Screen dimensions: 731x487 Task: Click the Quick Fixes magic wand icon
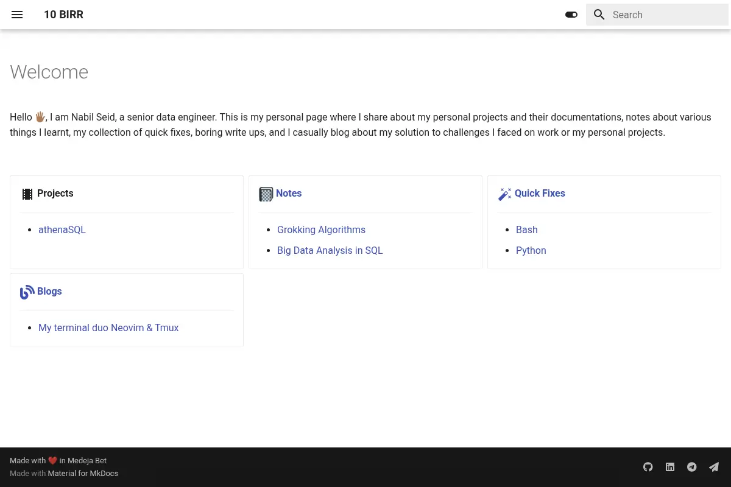point(505,194)
